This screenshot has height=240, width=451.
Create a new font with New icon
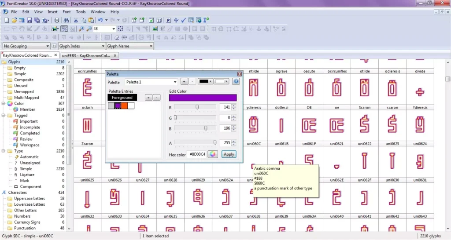7,20
